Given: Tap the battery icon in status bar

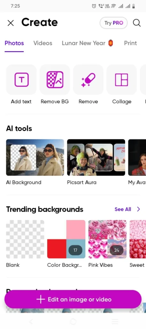Looking at the screenshot, I should pyautogui.click(x=134, y=6).
